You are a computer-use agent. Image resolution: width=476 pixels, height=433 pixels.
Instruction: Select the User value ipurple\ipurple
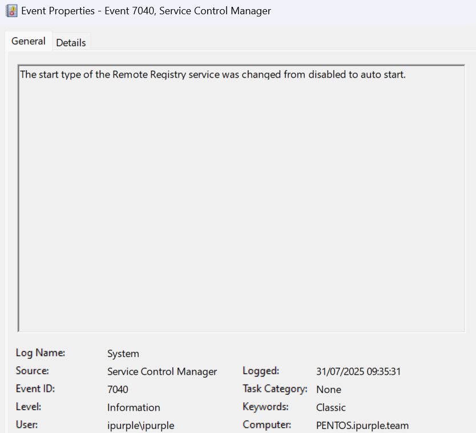140,426
